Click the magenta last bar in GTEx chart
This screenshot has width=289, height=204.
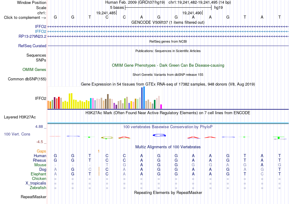[161, 107]
